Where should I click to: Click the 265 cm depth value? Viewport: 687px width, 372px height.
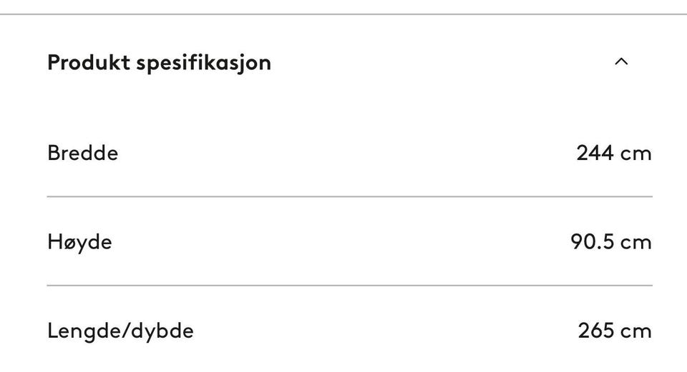click(x=615, y=331)
